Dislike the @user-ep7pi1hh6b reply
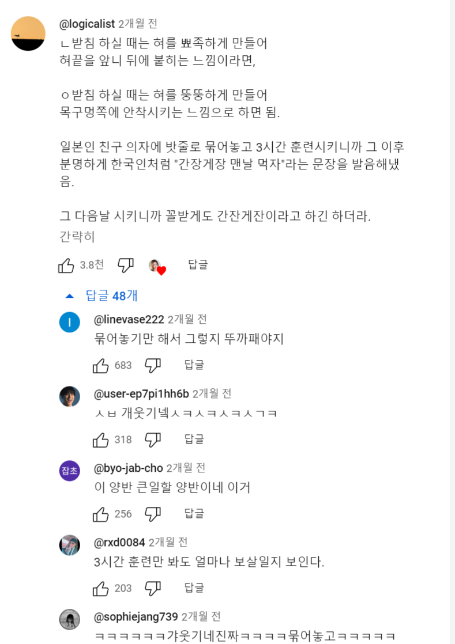Screen dimensions: 455x644 pos(153,440)
